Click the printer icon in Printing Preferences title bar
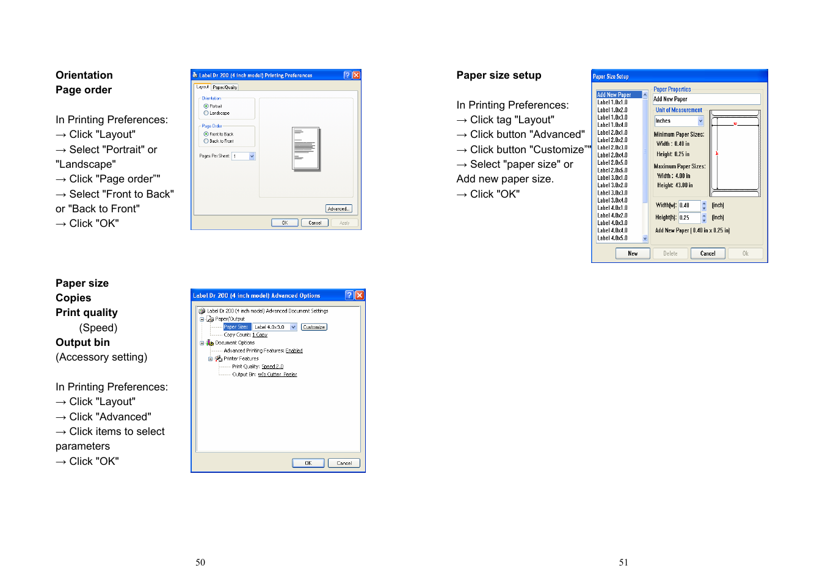The width and height of the screenshot is (825, 582). click(x=195, y=75)
